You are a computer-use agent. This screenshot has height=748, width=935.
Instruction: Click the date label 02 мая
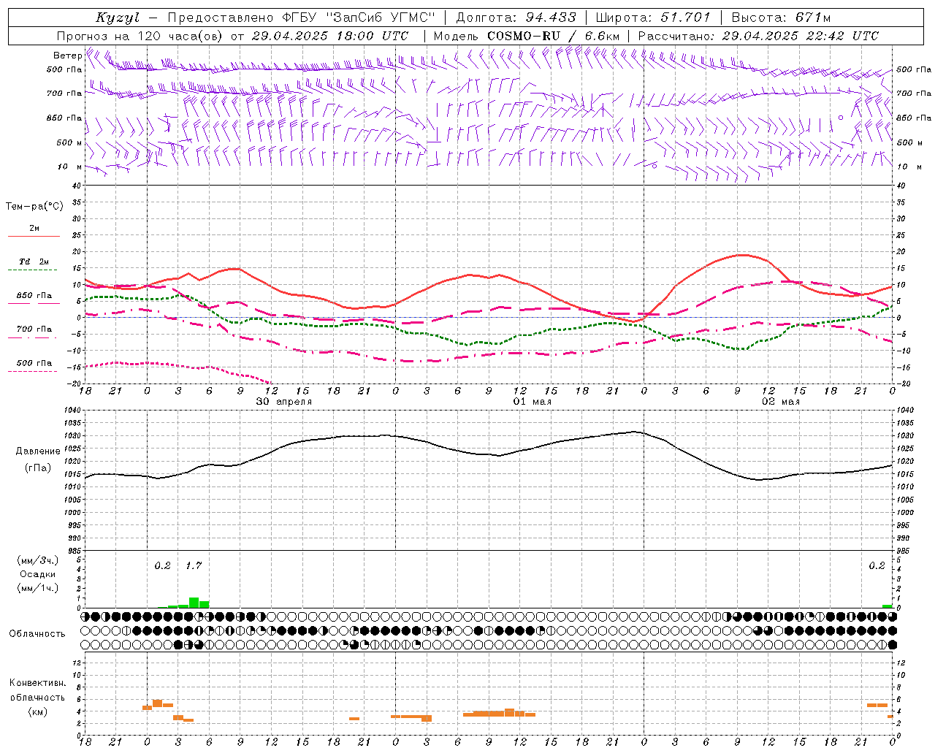[x=781, y=402]
